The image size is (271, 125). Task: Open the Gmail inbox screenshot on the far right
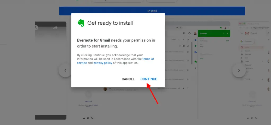point(254,70)
